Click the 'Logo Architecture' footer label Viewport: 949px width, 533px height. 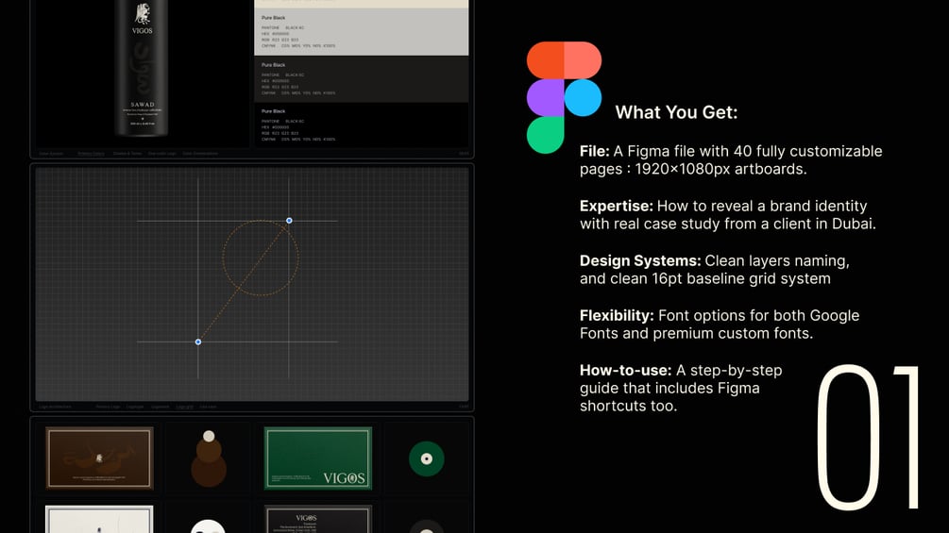click(55, 407)
